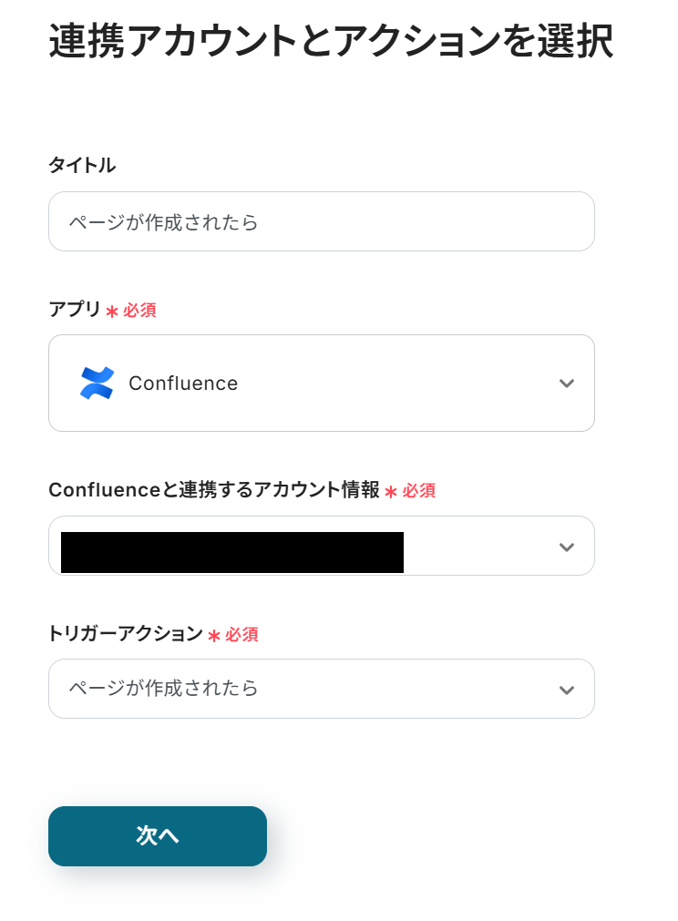Click the トリガーアクション label text
Screen dimensions: 678x921
(125, 633)
